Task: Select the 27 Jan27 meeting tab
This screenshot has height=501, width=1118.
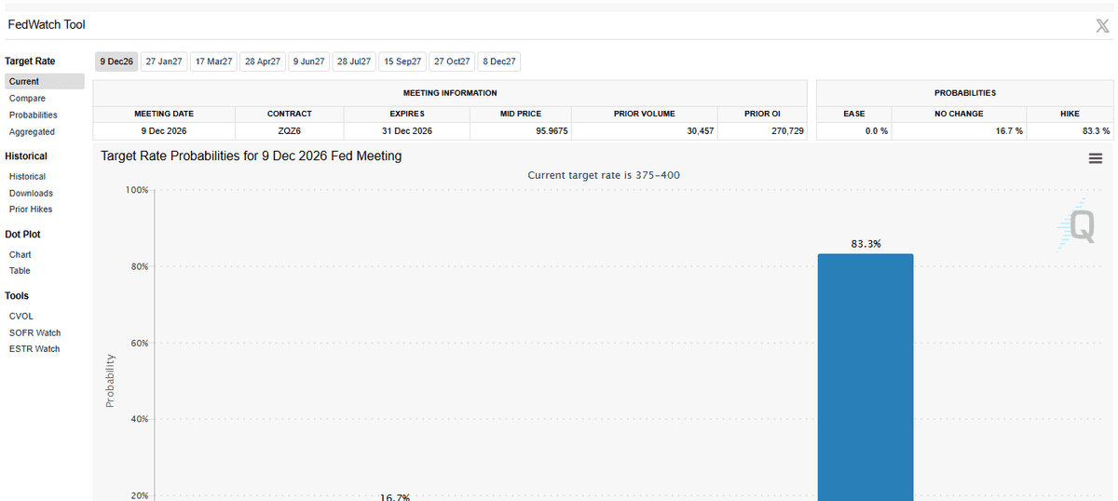Action: coord(164,61)
